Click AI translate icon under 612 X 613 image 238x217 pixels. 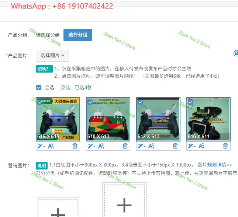[151, 146]
